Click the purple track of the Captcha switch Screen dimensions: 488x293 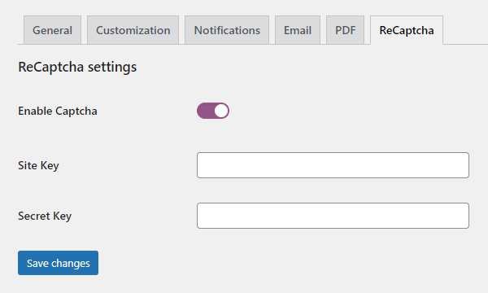point(205,111)
